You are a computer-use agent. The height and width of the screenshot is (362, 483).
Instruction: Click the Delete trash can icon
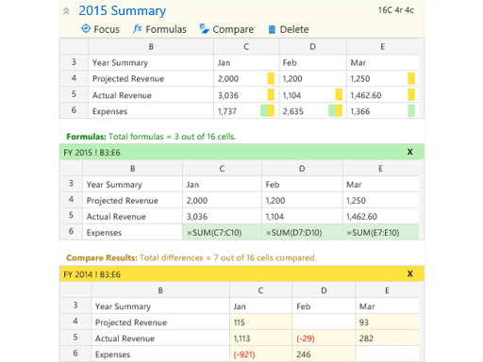pos(272,29)
